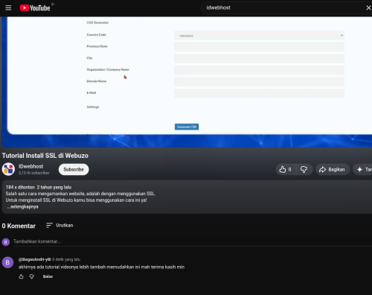This screenshot has height=295, width=372.
Task: Open the commenter's large B avatar
Action: [x=7, y=262]
